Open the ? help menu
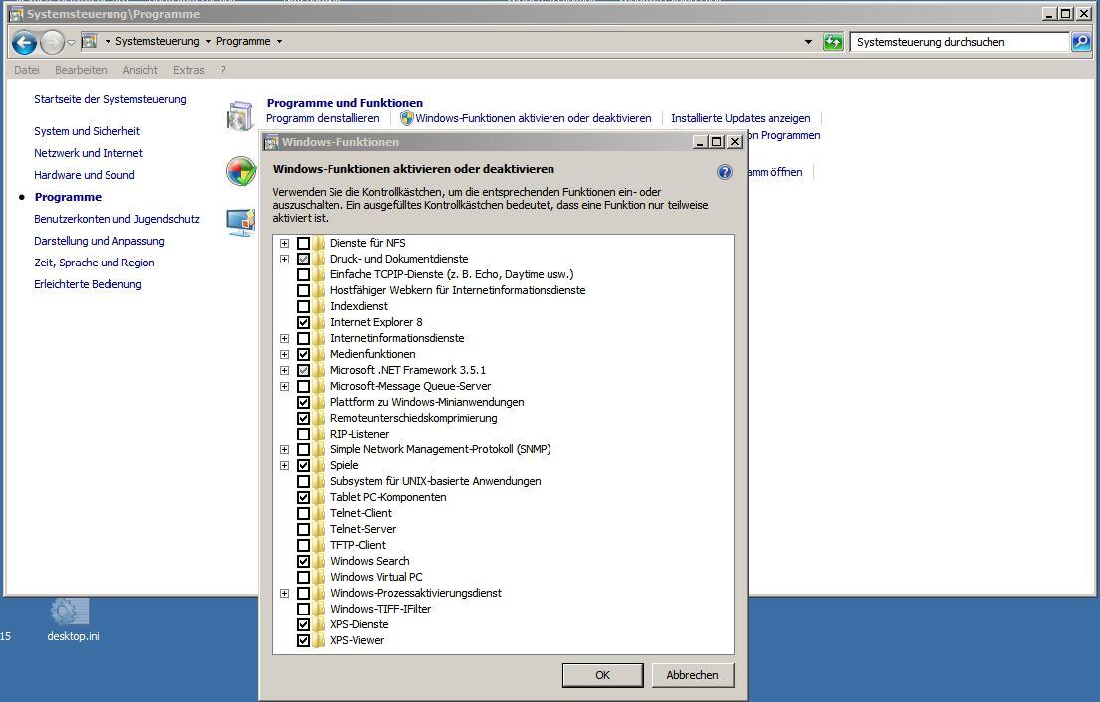 coord(222,70)
